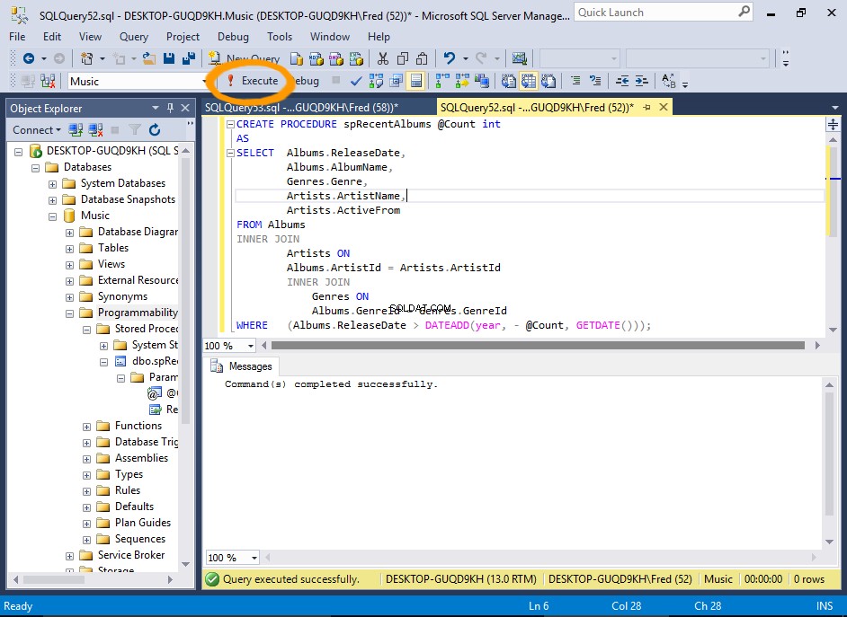Parse the query with the checkmark icon
847x617 pixels.
(356, 82)
